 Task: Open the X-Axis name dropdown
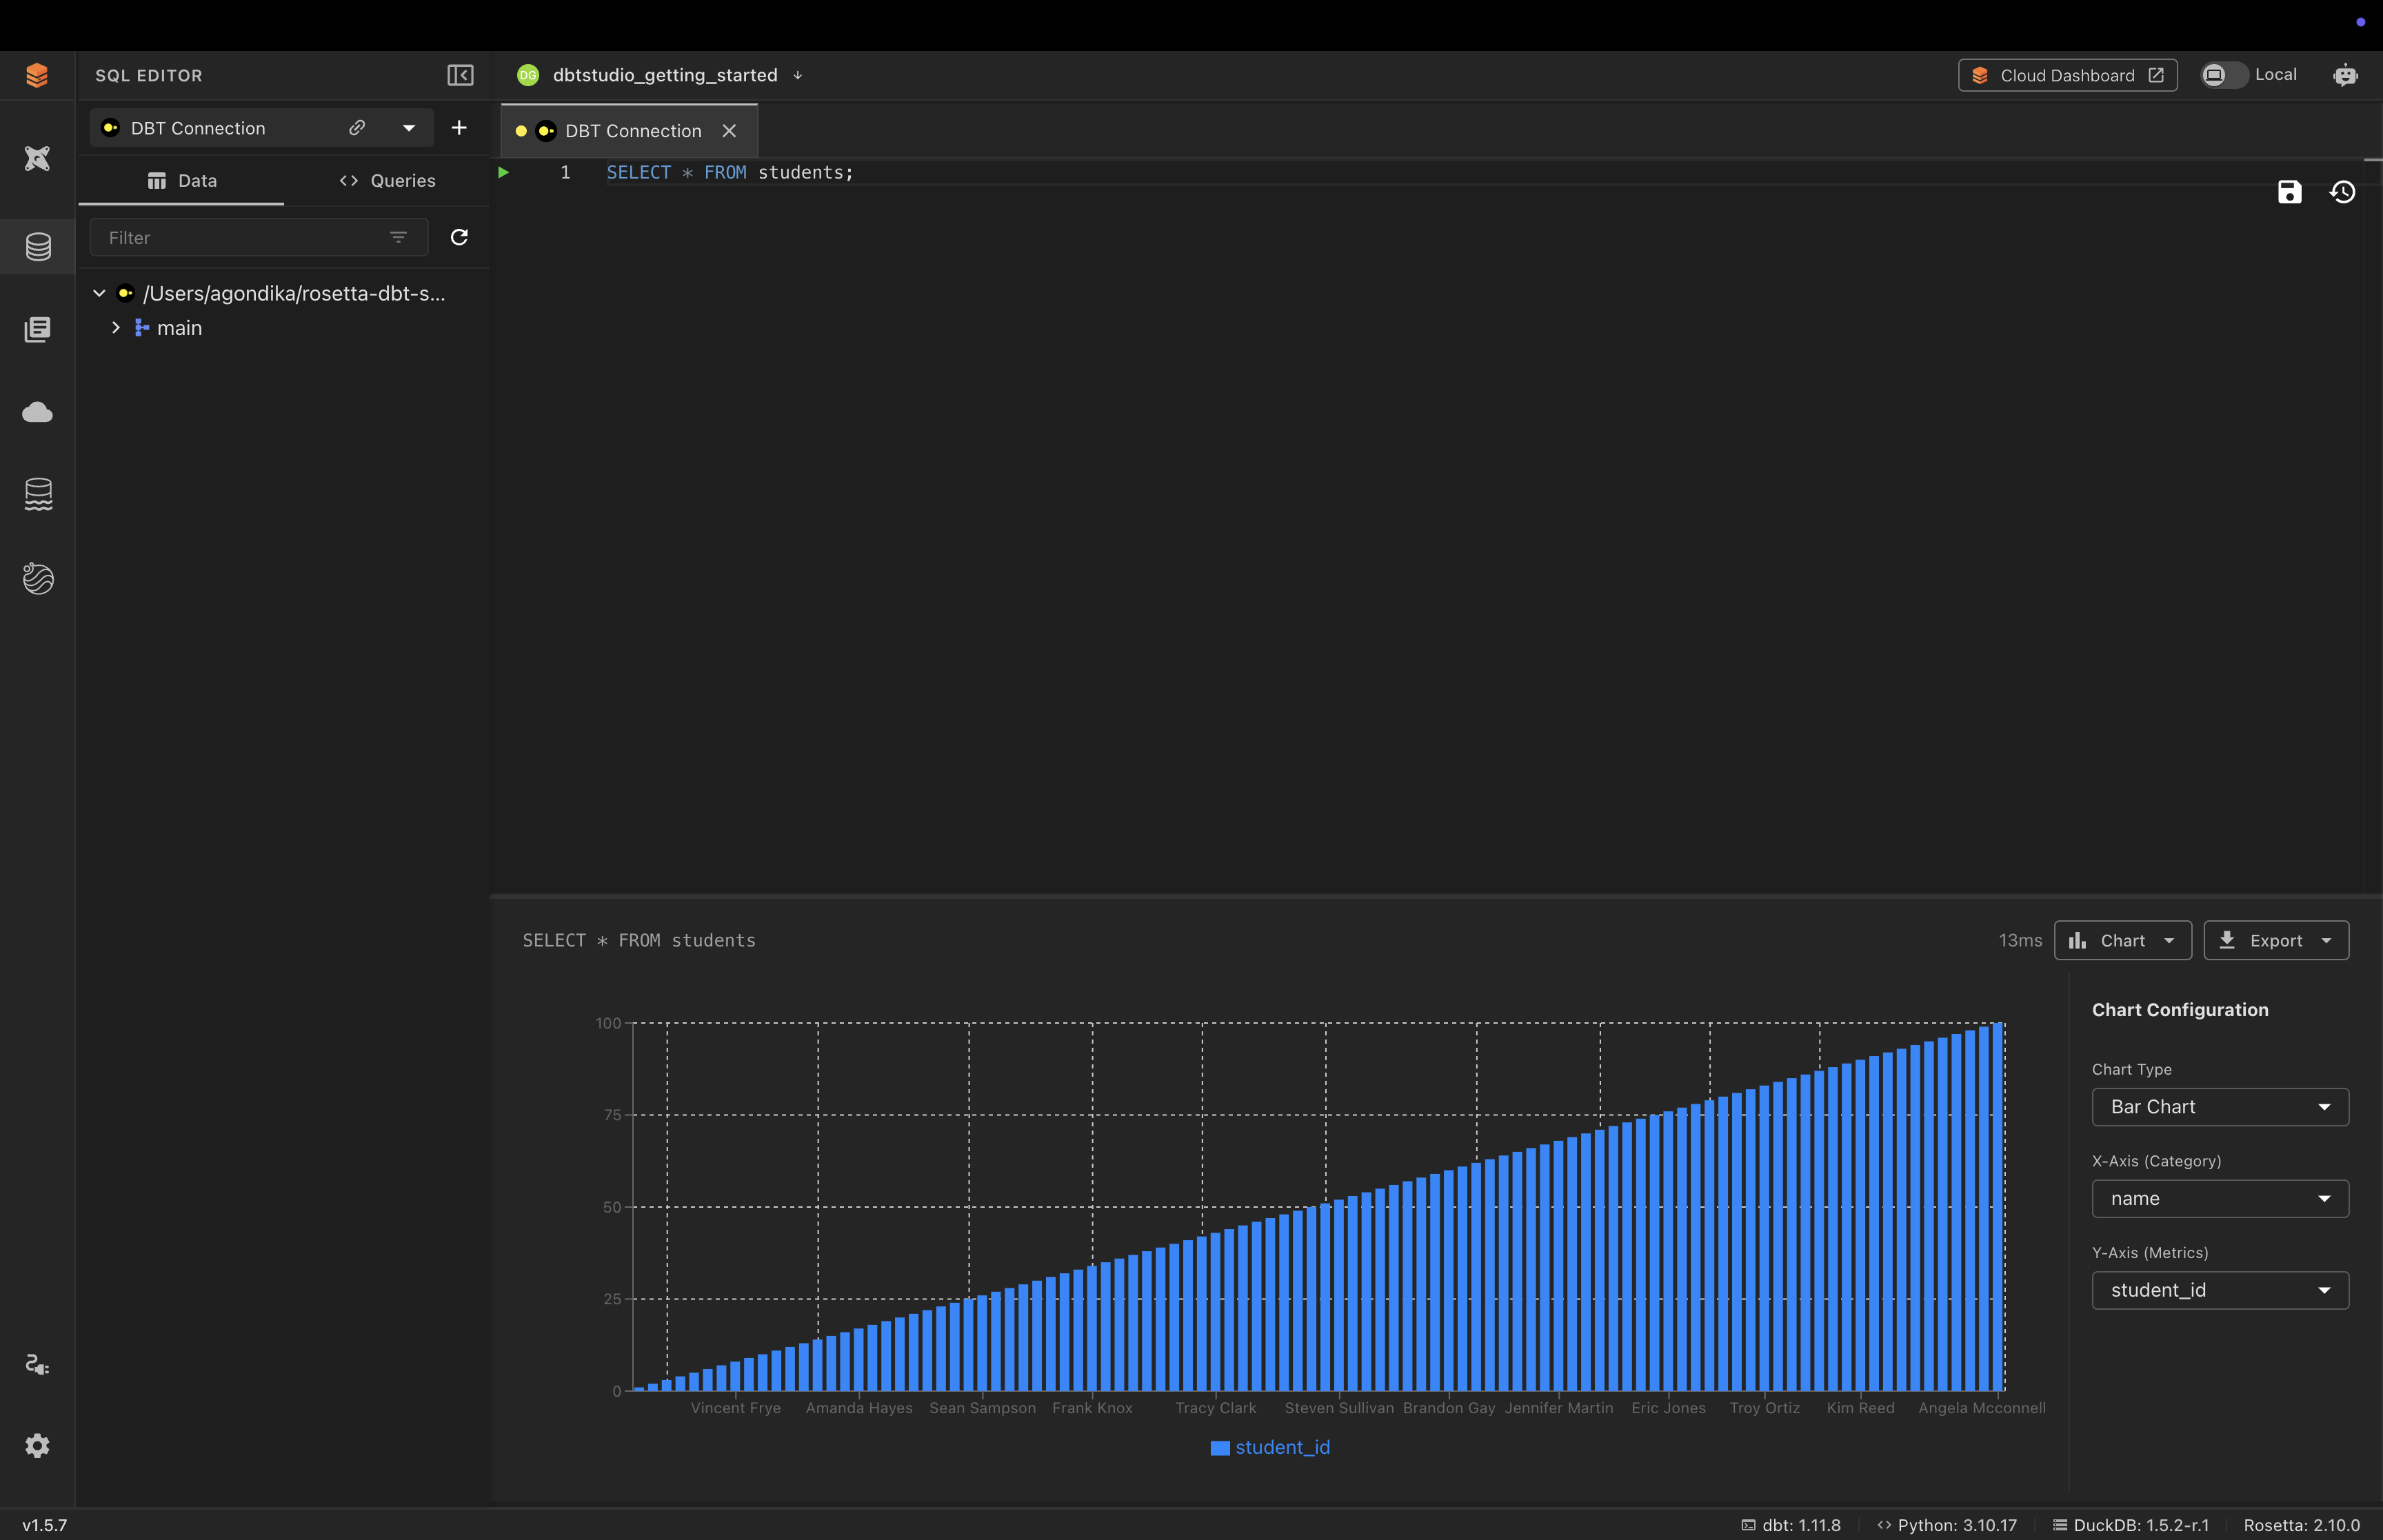coord(2219,1198)
